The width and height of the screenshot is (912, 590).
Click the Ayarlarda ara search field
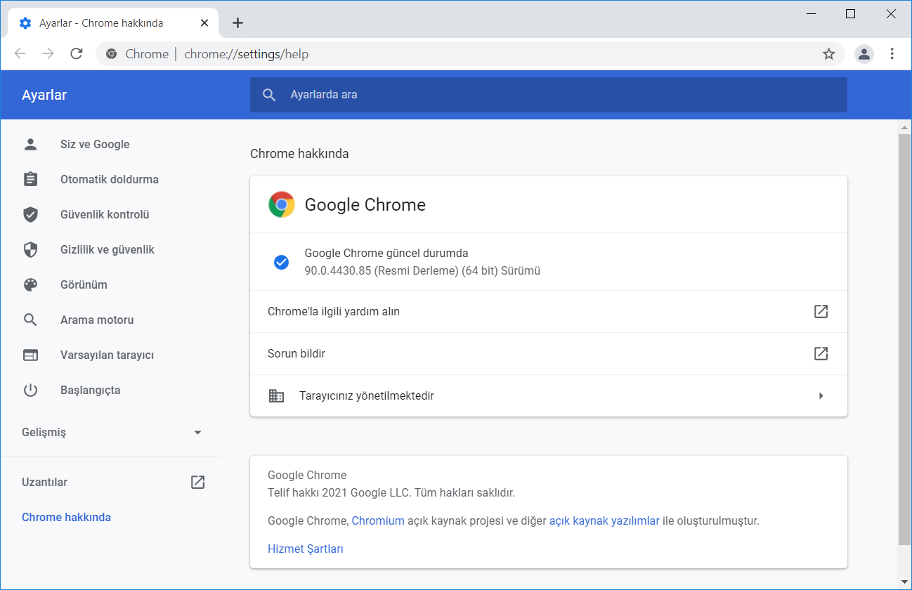(549, 95)
